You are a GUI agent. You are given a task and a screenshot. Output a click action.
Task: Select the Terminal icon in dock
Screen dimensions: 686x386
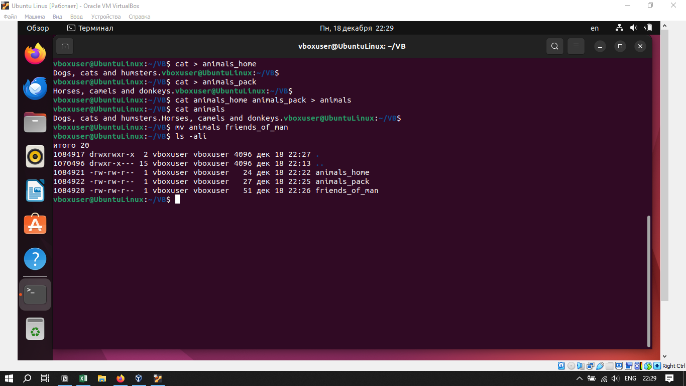[x=35, y=295]
